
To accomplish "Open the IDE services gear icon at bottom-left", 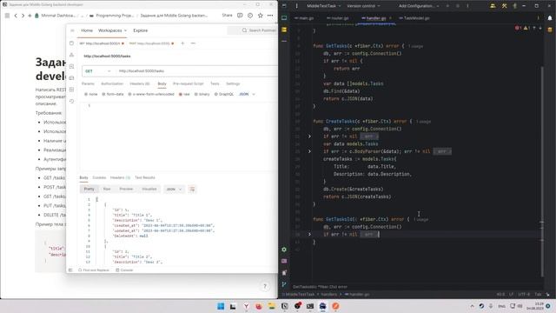I will click(x=284, y=250).
